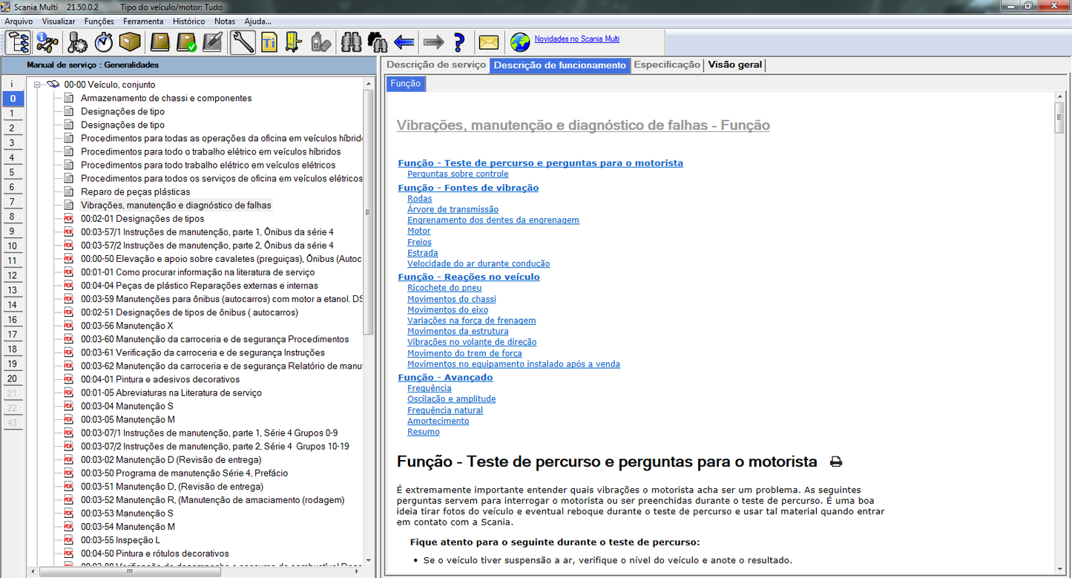Follow the Árvore de transmissão link
The height and width of the screenshot is (578, 1072).
453,210
